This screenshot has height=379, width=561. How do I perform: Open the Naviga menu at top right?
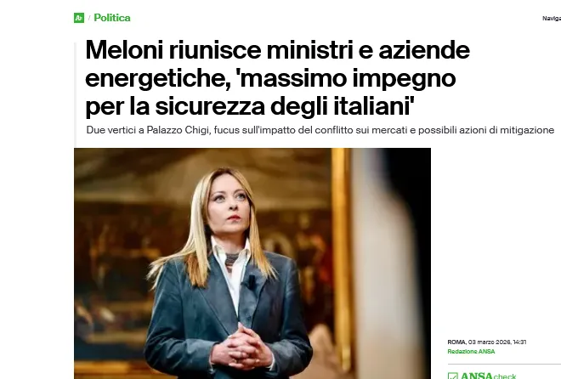(552, 18)
